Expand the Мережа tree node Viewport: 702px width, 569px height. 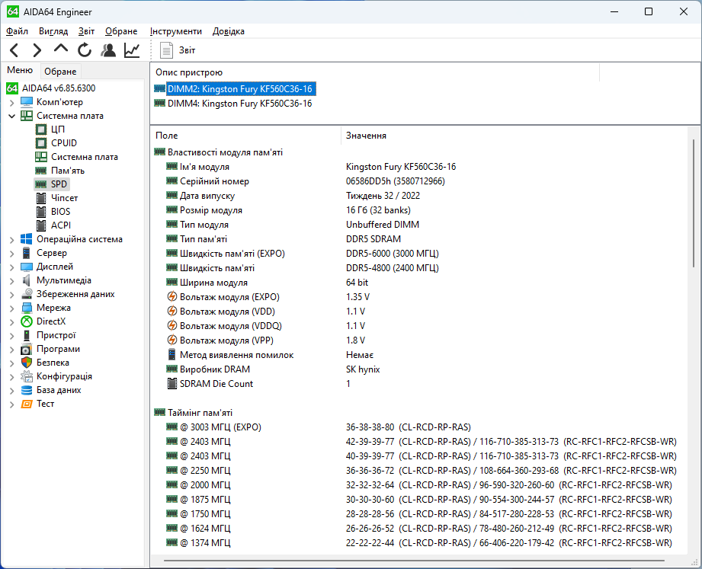tap(11, 308)
